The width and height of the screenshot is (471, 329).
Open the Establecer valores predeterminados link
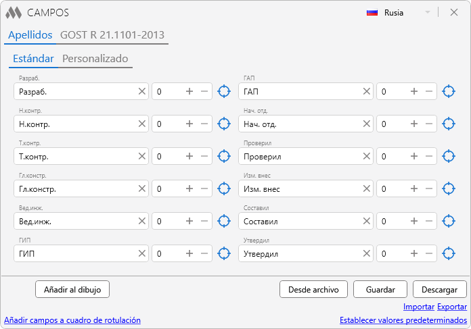[403, 320]
